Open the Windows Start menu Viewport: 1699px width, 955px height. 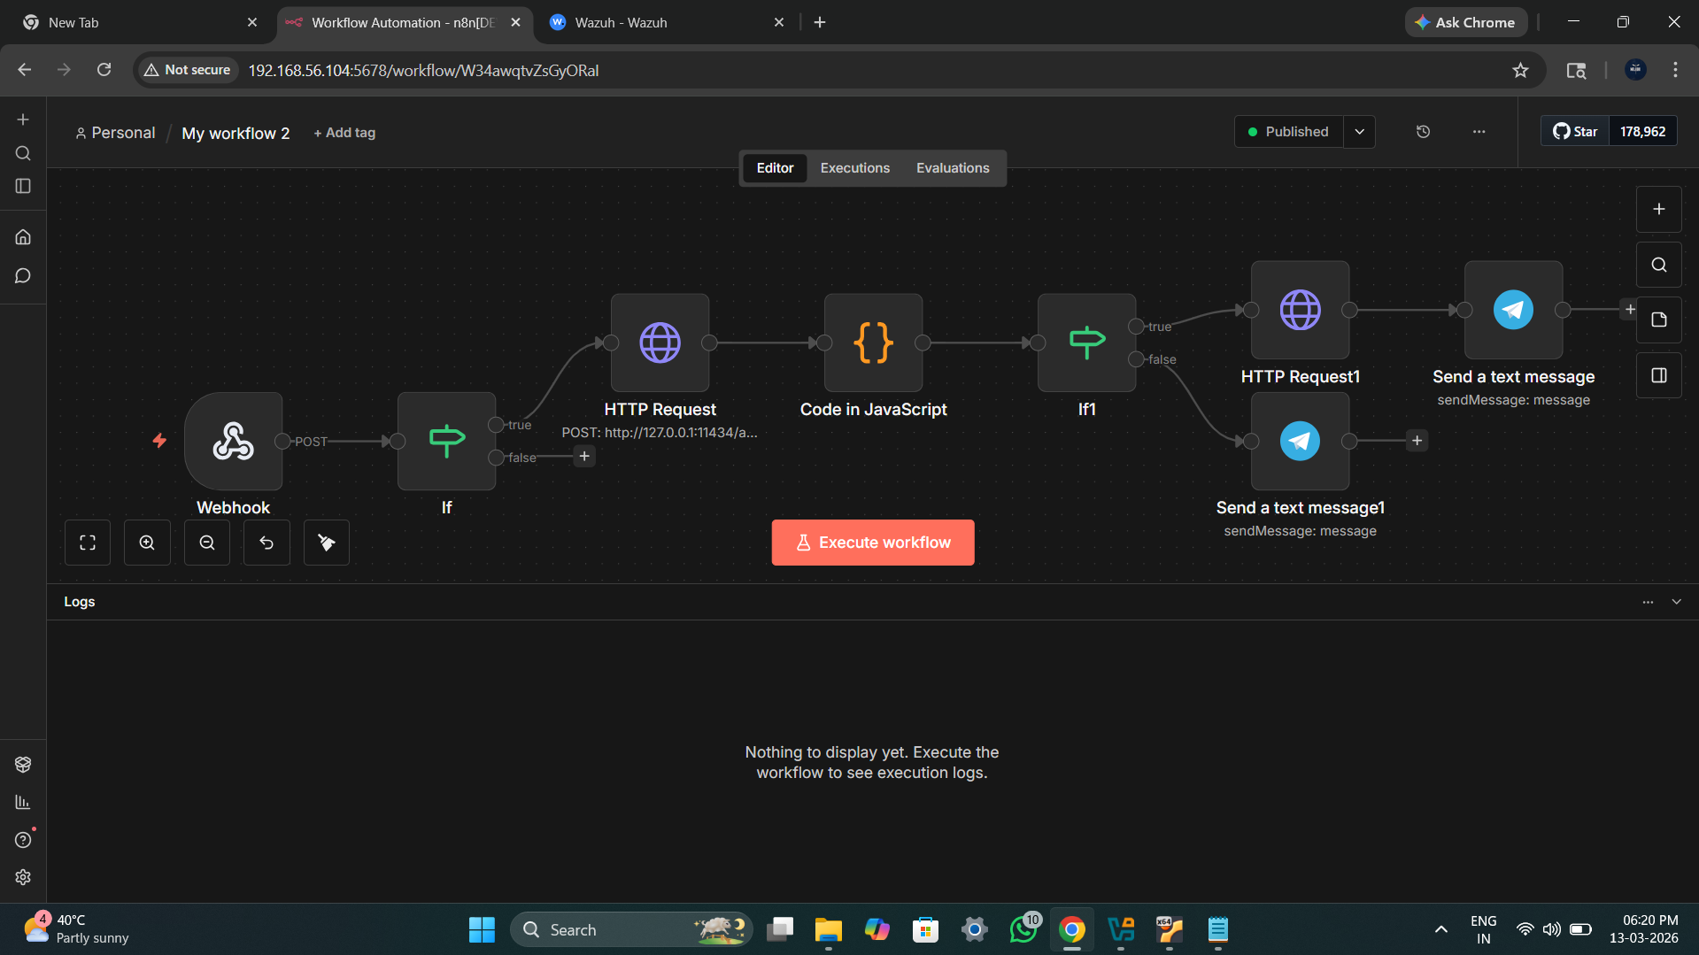(x=482, y=929)
